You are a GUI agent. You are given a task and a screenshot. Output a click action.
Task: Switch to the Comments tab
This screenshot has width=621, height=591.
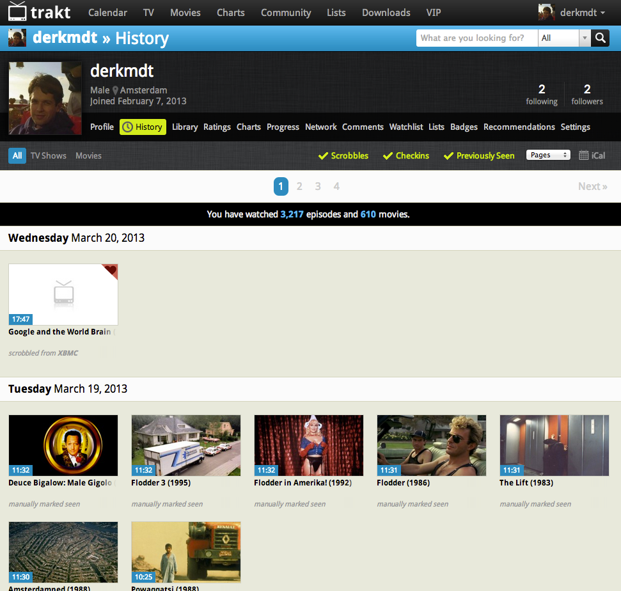[363, 127]
